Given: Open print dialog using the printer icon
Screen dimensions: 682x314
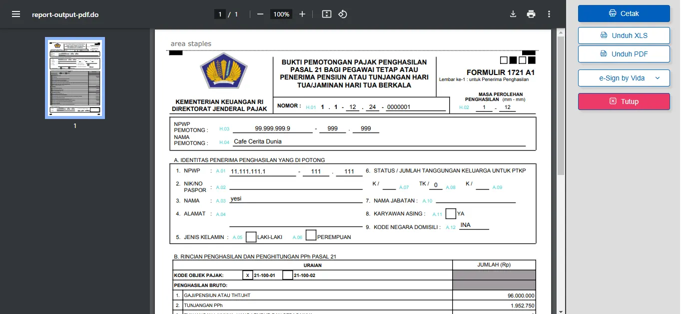Looking at the screenshot, I should (x=531, y=14).
